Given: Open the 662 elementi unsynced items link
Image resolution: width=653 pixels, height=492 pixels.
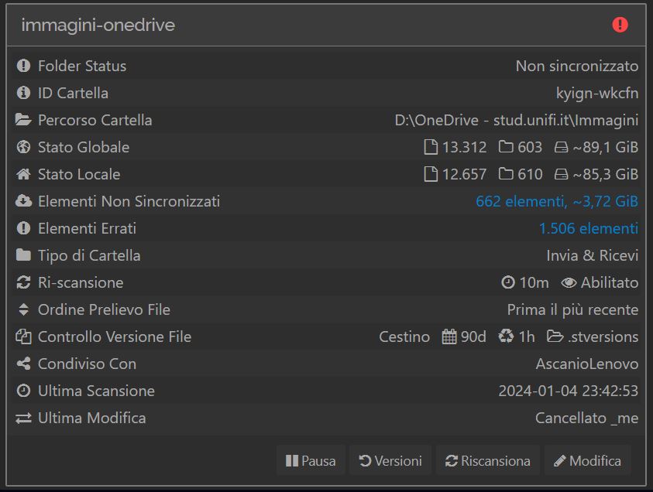Looking at the screenshot, I should [x=557, y=201].
